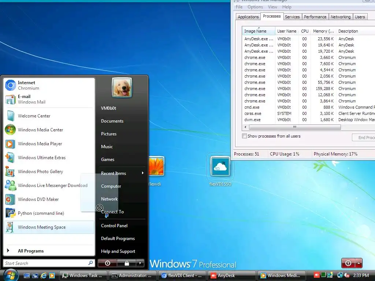Open Control Panel from Start menu
The image size is (375, 281).
122,225
